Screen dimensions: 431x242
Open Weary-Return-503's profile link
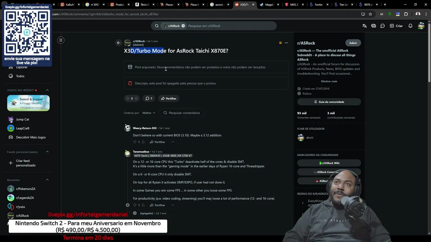point(144,128)
